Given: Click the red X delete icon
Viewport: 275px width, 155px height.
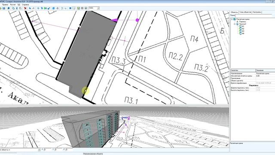Looking at the screenshot, I should (25, 8).
